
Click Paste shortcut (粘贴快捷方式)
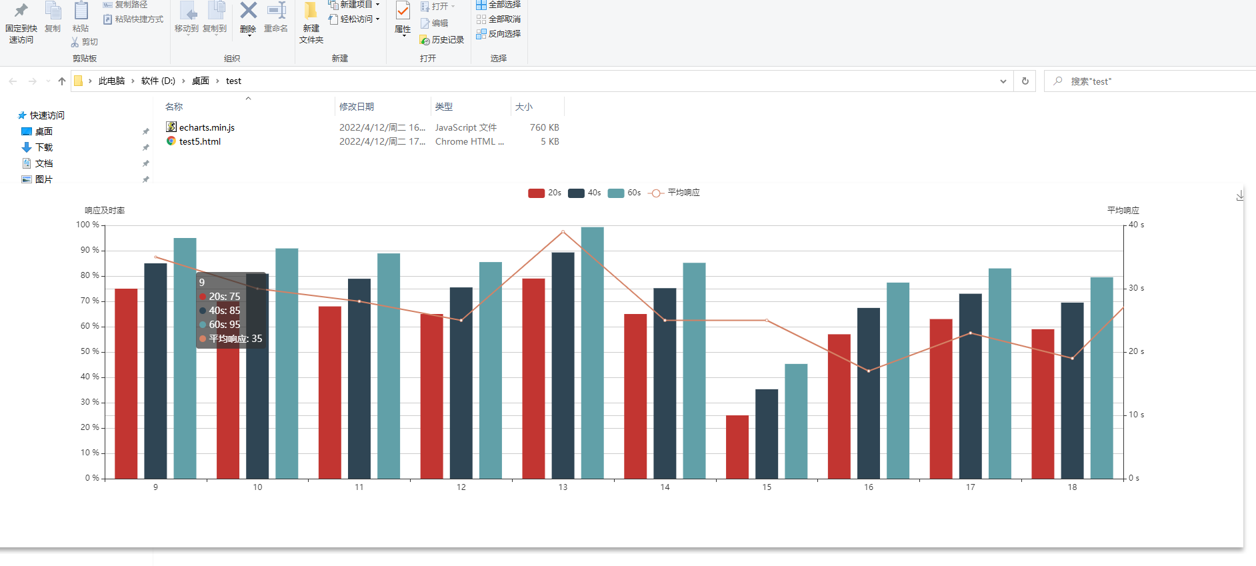[x=133, y=19]
